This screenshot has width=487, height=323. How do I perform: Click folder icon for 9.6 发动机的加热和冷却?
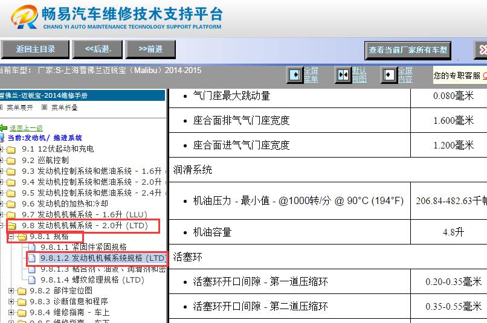coord(11,204)
